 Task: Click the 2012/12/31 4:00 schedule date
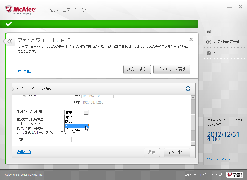pos(223,137)
